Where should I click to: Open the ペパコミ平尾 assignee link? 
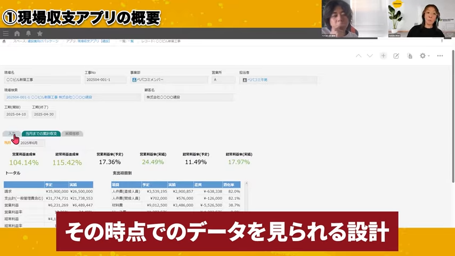click(x=257, y=80)
